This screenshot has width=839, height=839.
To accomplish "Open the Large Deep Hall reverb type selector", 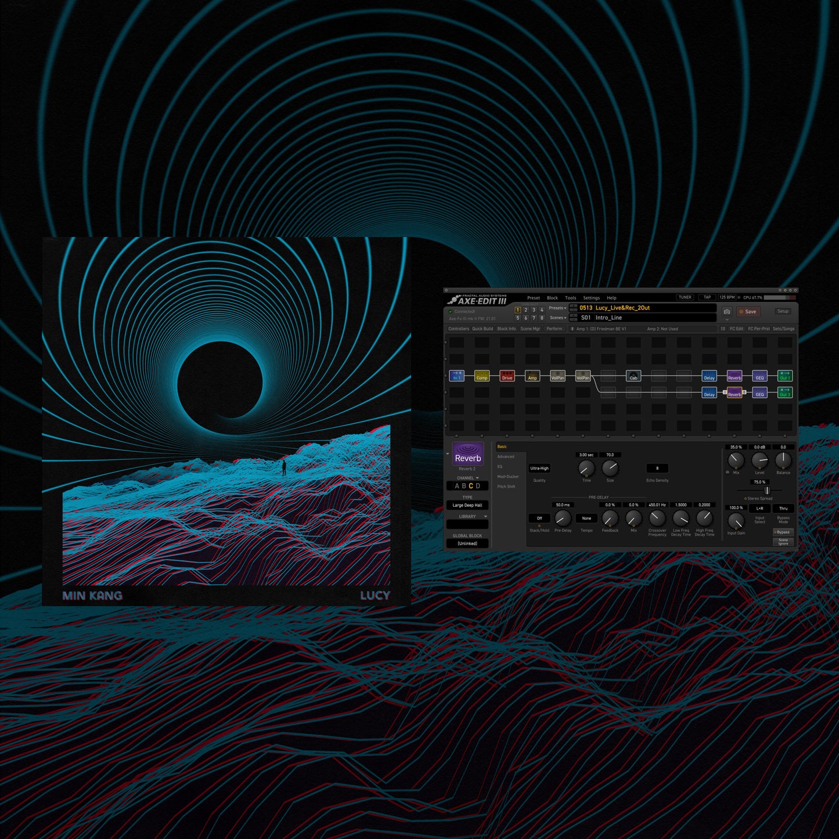I will [467, 505].
